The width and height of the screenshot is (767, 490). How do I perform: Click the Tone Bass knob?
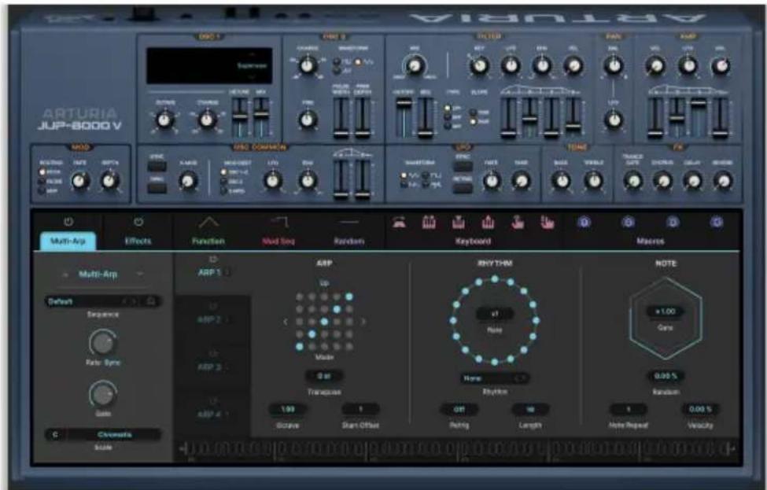click(561, 180)
